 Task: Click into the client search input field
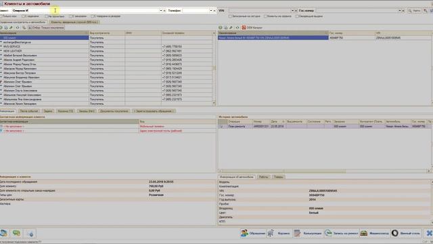[x=85, y=11]
